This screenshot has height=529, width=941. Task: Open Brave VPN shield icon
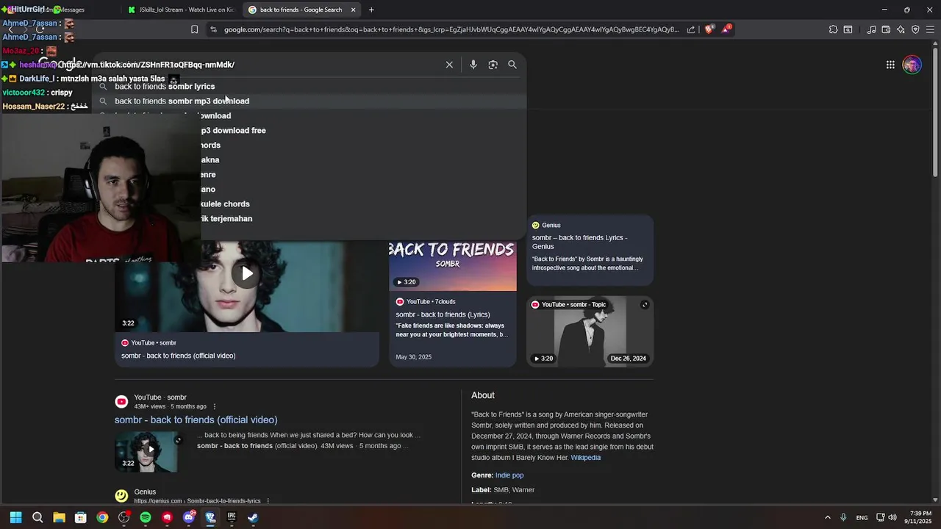click(915, 29)
